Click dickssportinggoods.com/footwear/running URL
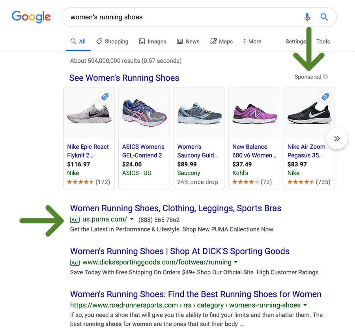Viewport: 355px width, 335px height. click(157, 262)
